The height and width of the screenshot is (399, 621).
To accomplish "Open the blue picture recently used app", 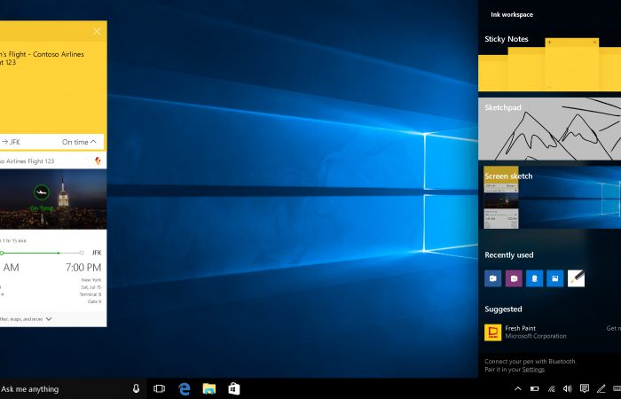I will [554, 278].
